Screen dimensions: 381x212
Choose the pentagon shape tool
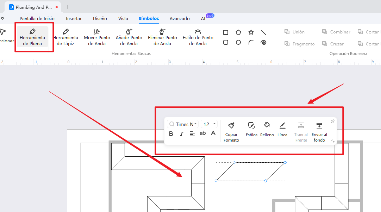point(238,32)
